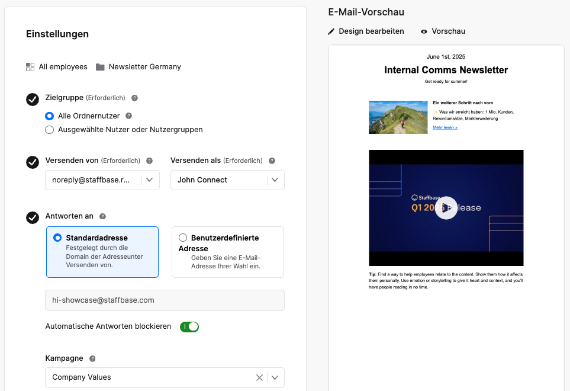Click the Tip paragraph in the preview

pos(446,281)
